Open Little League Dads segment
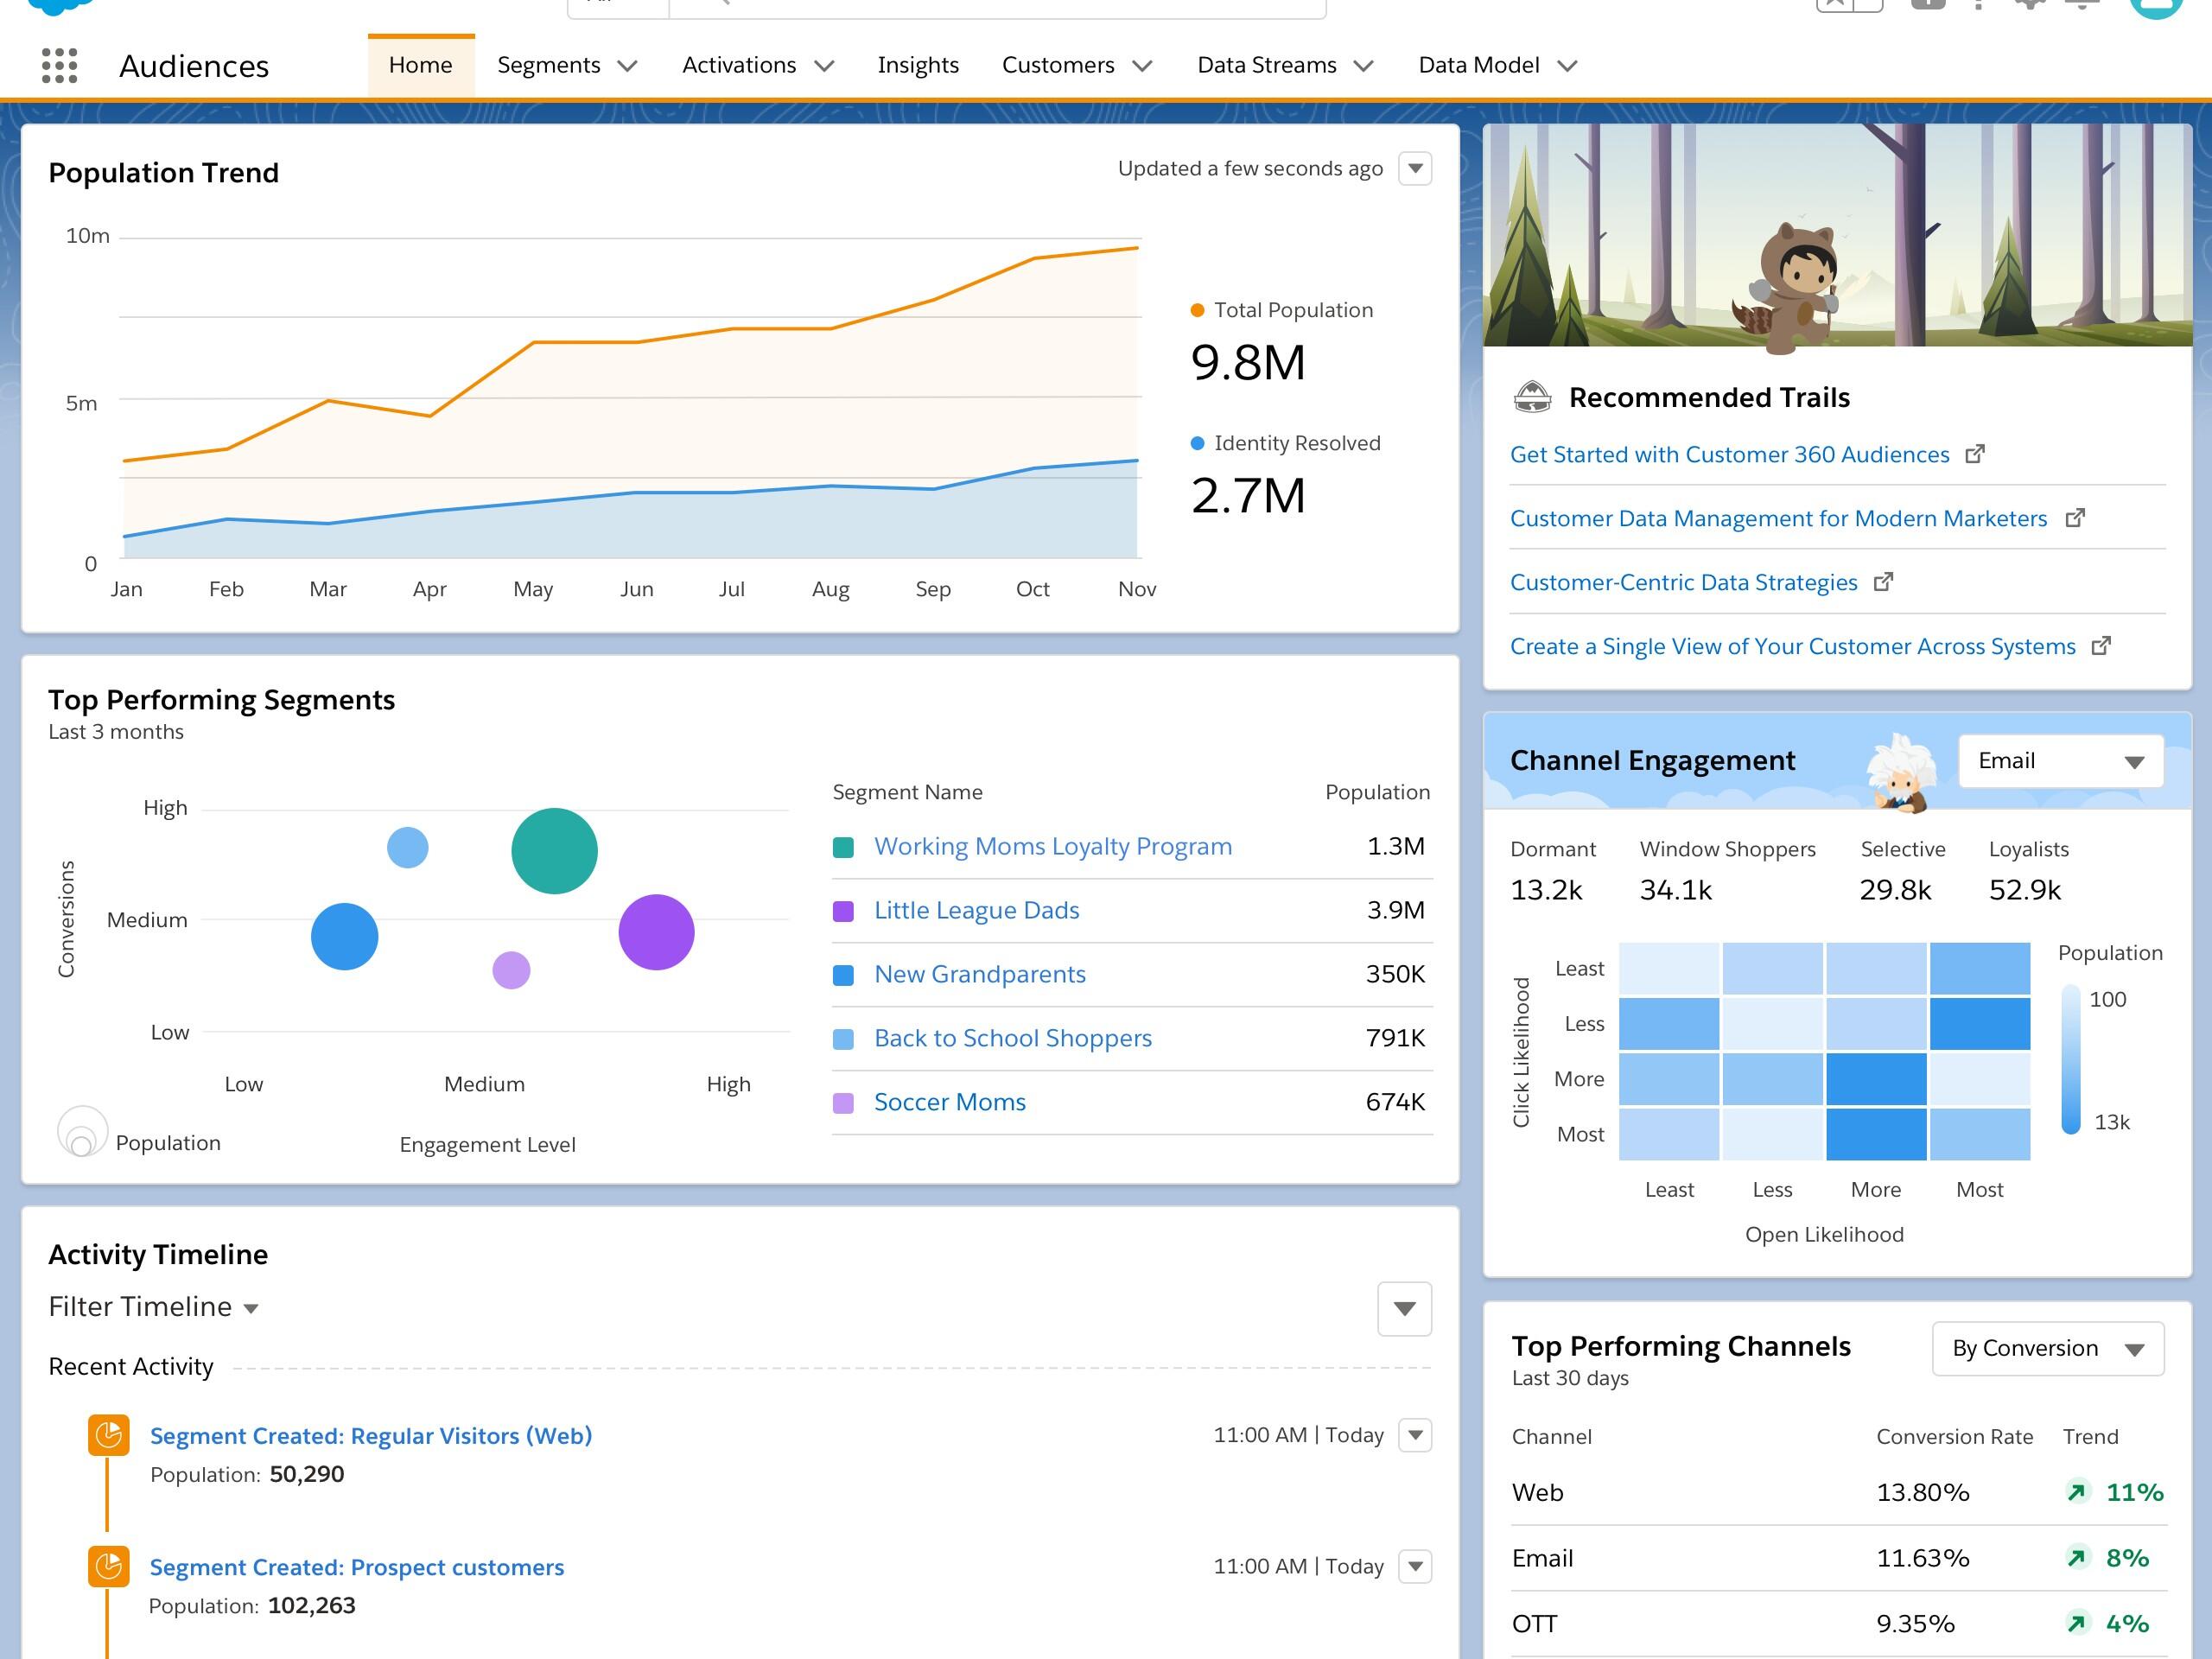The width and height of the screenshot is (2212, 1659). (x=976, y=910)
